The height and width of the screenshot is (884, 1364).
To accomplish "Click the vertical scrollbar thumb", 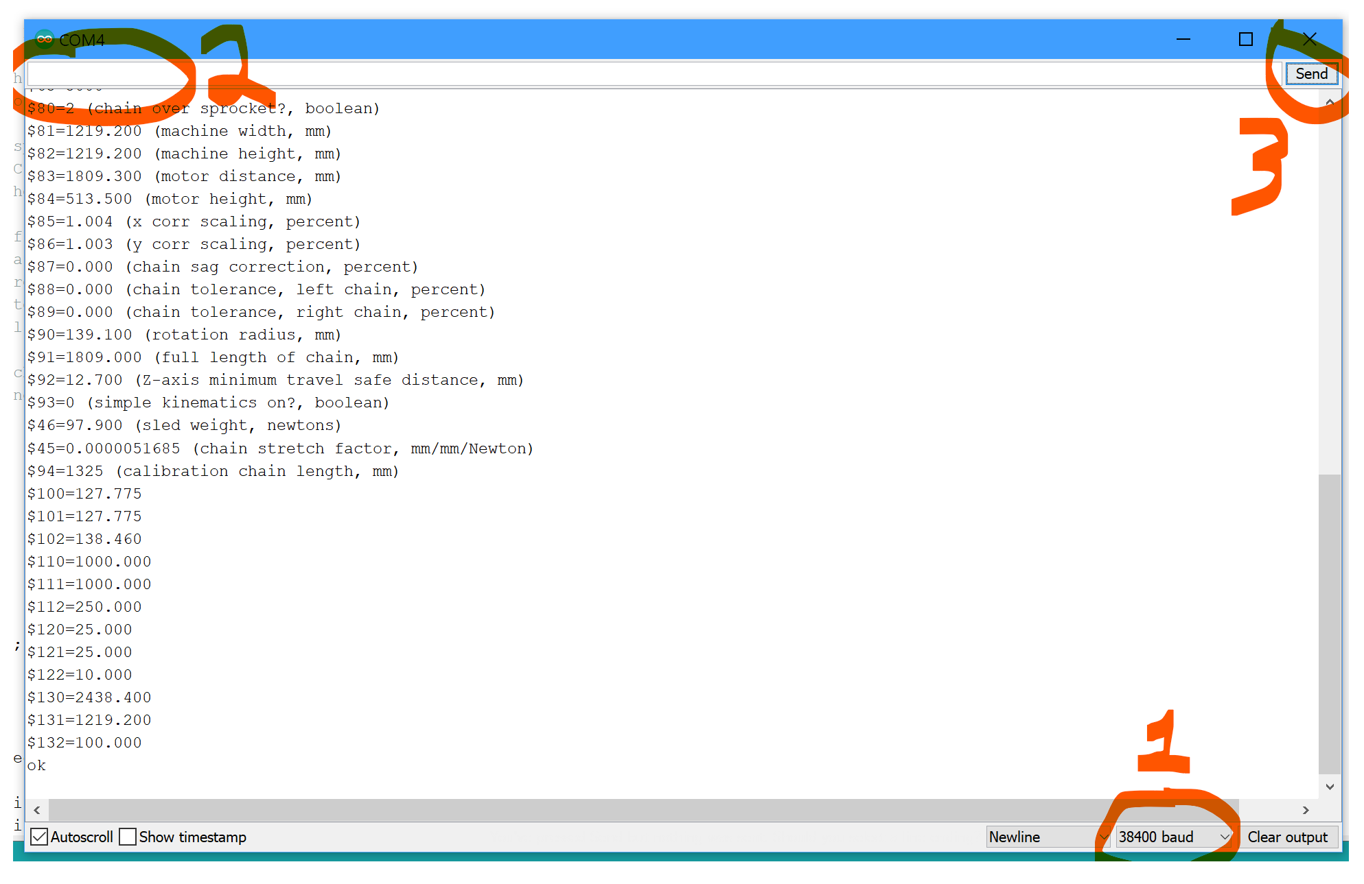I will pos(1330,623).
